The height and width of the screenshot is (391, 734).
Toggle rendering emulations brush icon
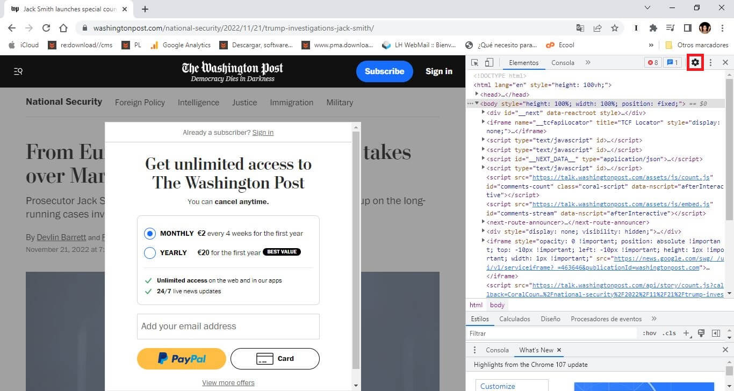click(701, 334)
